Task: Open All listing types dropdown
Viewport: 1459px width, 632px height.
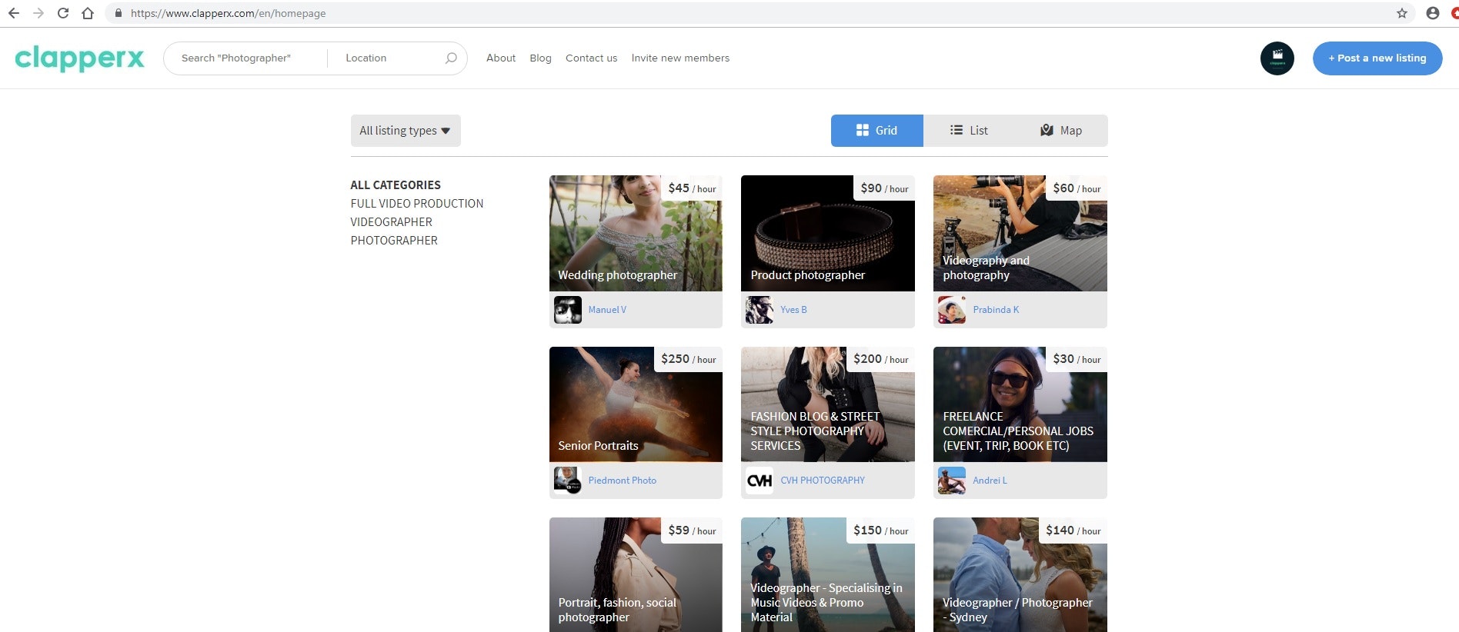Action: point(406,131)
